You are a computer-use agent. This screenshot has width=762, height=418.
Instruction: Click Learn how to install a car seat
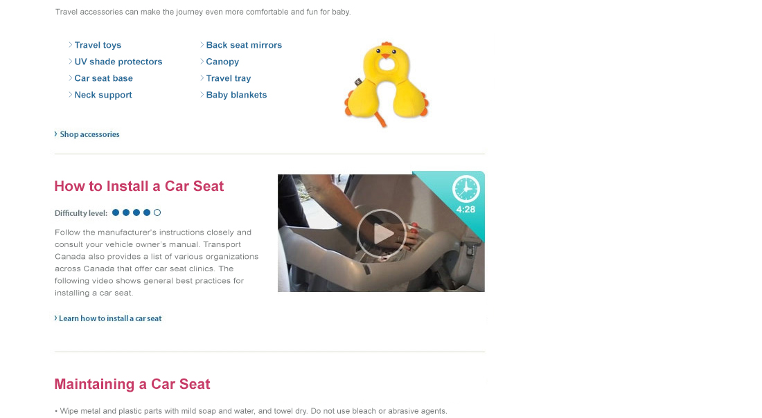(x=110, y=318)
